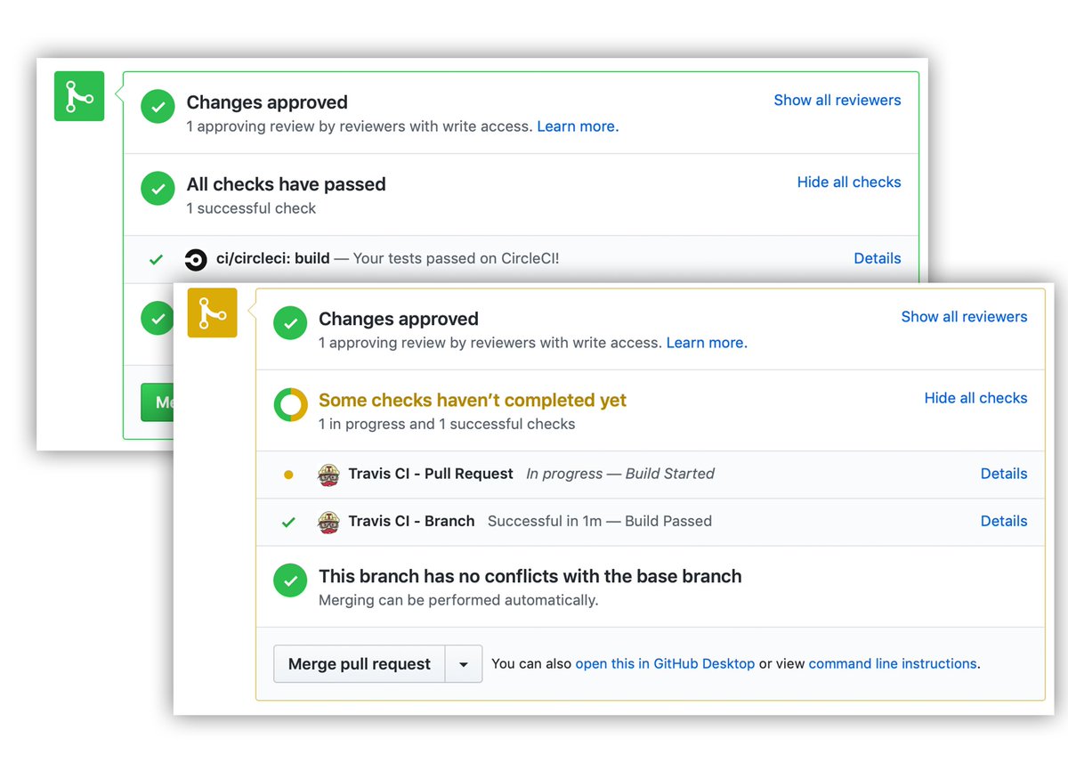Click 'This branch has no conflicts' heading
The image size is (1068, 763).
[530, 576]
